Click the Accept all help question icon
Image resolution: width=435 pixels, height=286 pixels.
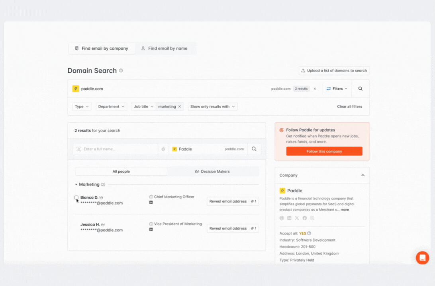[x=309, y=234]
